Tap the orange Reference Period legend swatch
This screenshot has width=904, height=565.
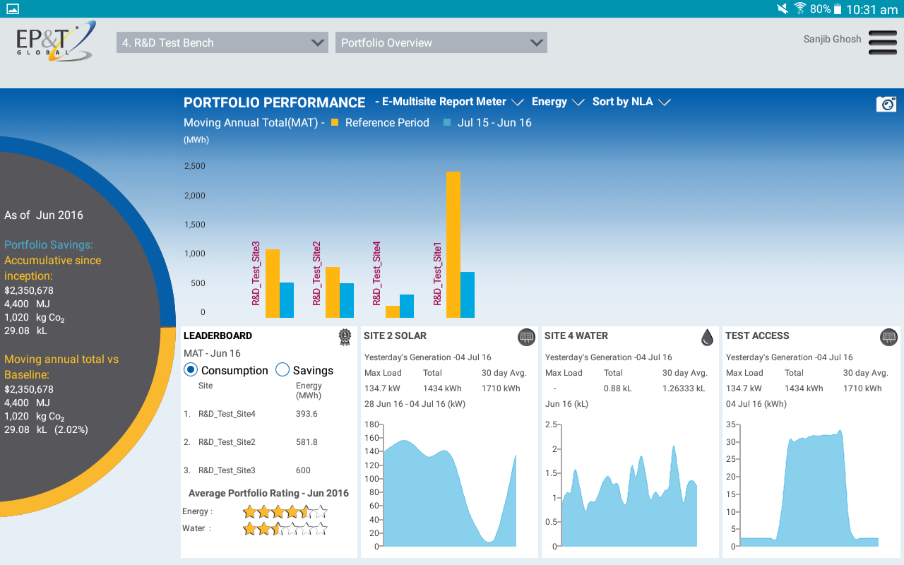tap(335, 123)
